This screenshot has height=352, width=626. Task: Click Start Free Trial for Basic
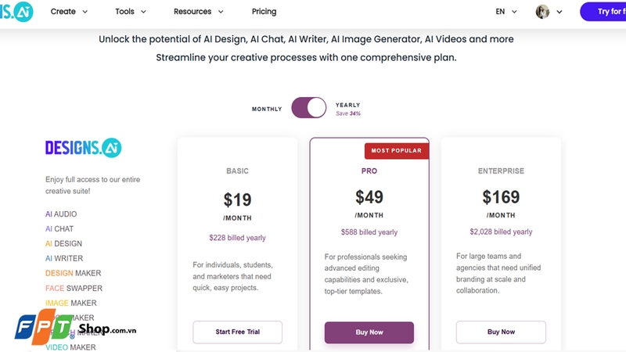pyautogui.click(x=238, y=332)
